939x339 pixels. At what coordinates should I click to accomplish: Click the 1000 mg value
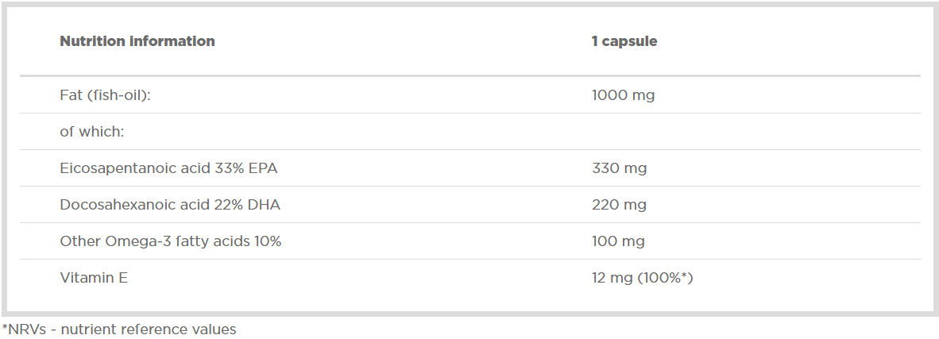coord(623,95)
